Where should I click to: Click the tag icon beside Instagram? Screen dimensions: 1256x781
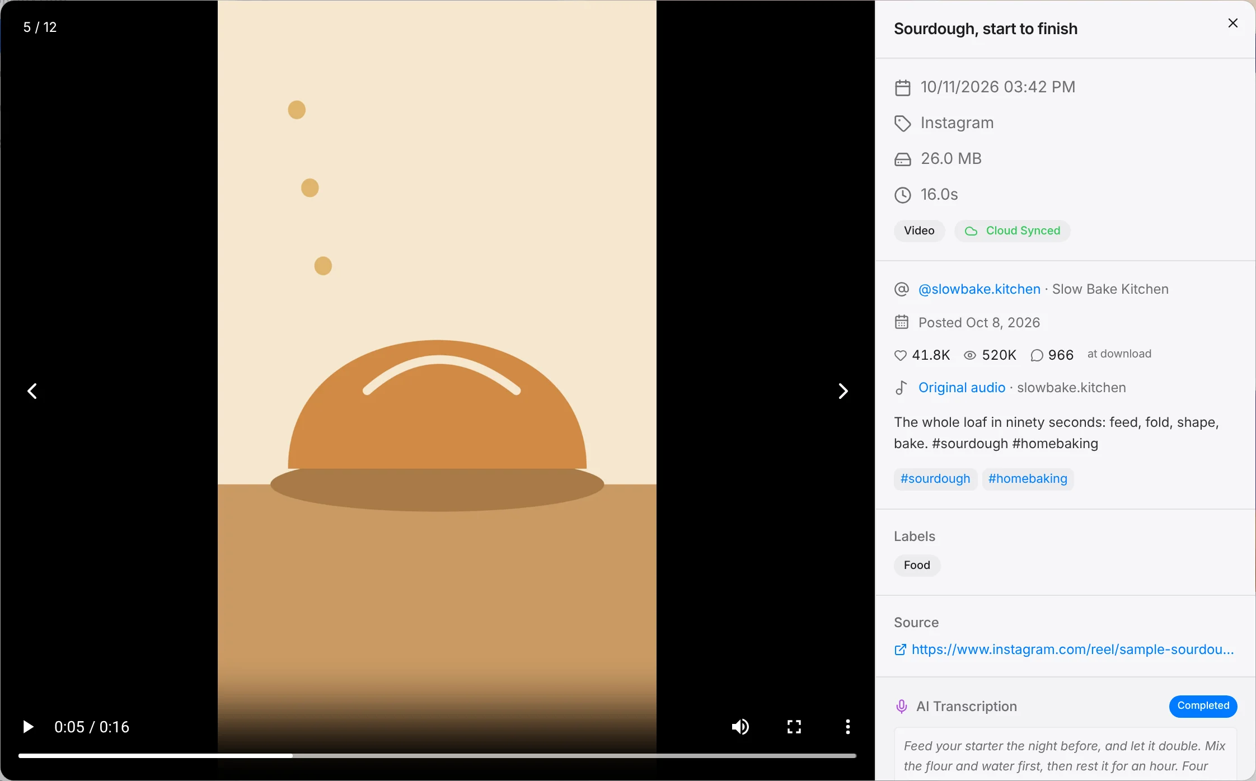pyautogui.click(x=902, y=124)
